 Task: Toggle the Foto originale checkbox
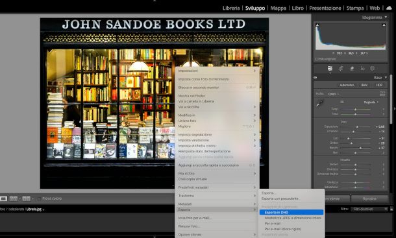(x=316, y=59)
